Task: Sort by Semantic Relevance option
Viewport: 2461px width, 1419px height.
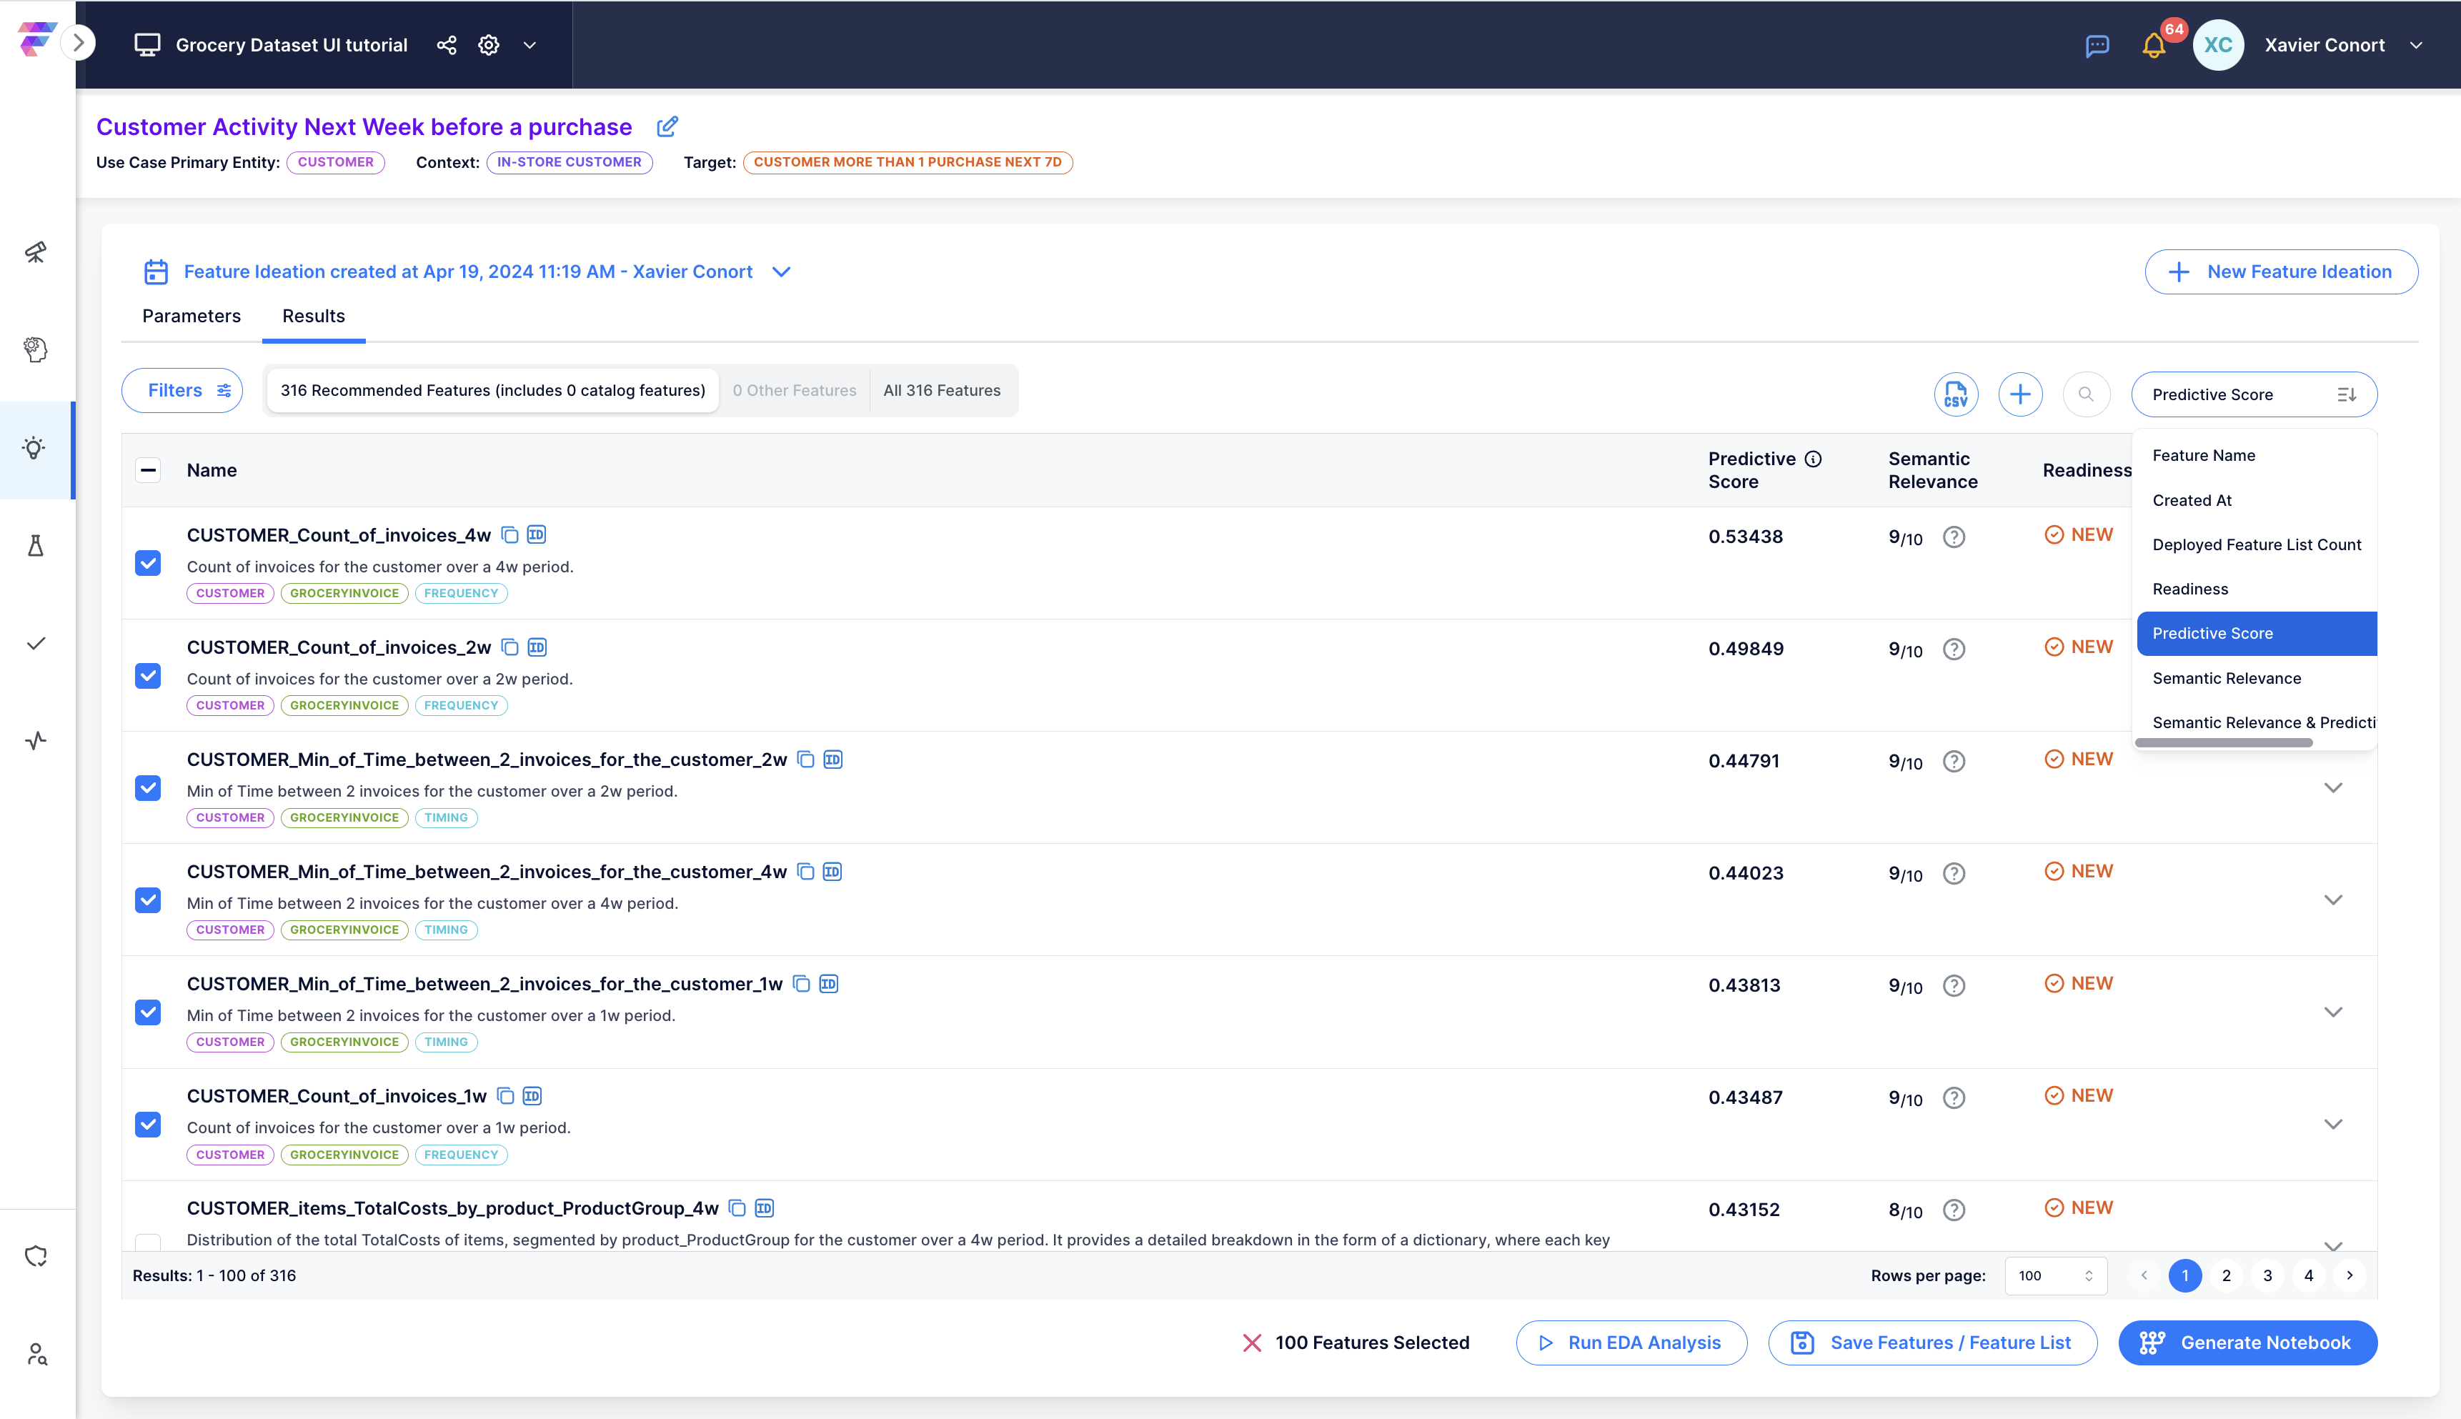Action: [x=2255, y=678]
